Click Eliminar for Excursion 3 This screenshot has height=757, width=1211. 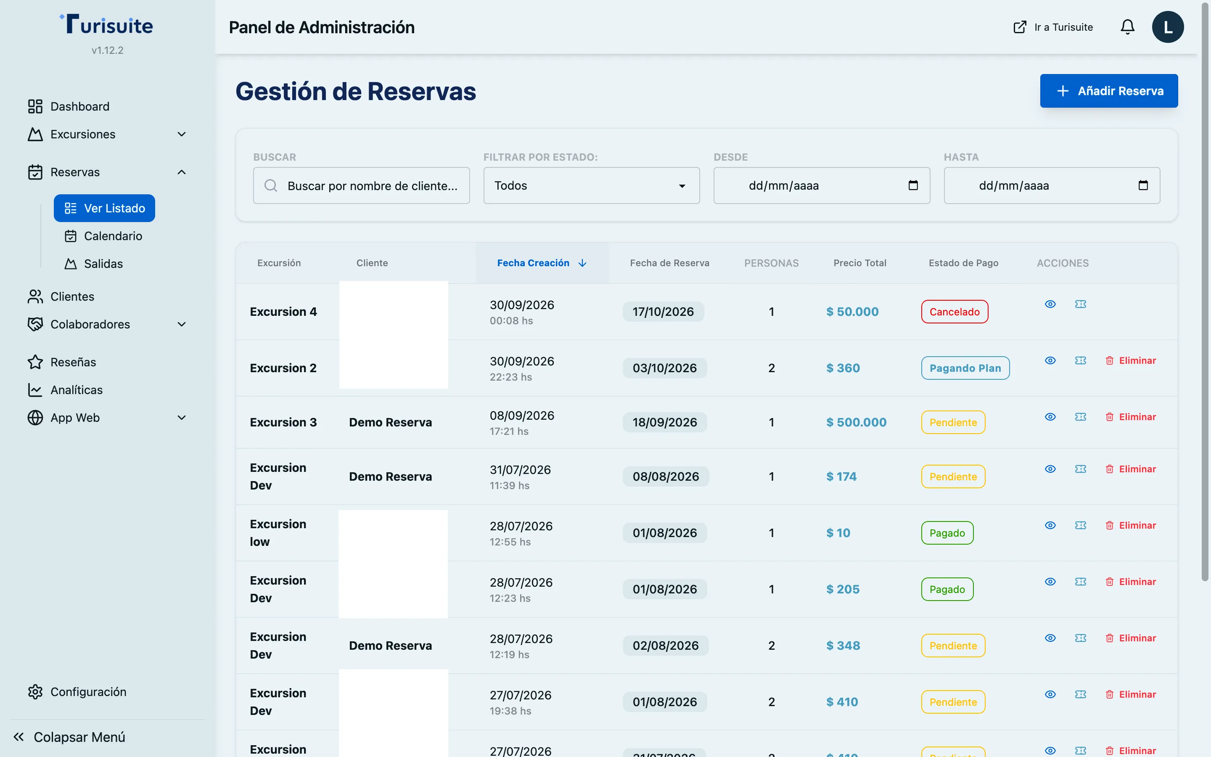click(1130, 416)
